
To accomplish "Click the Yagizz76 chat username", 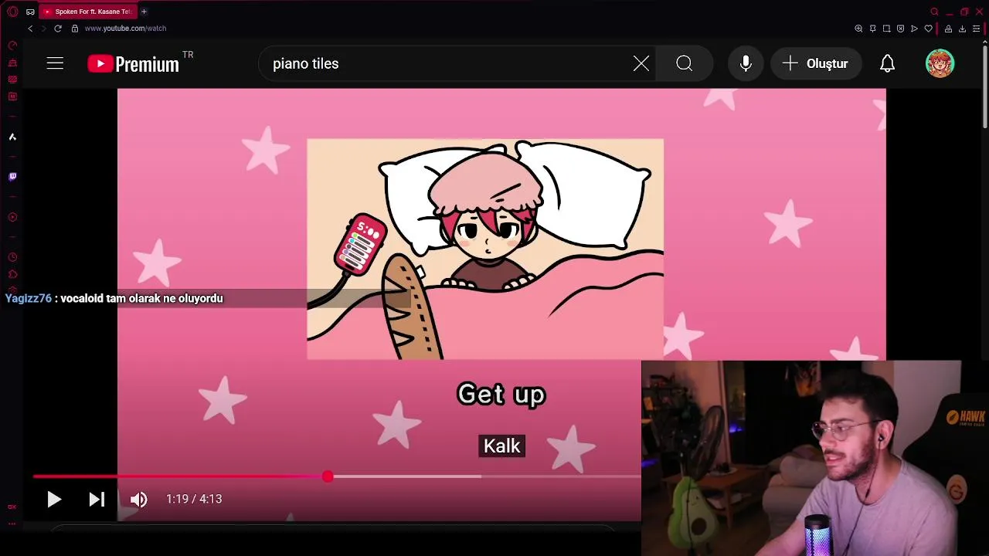I will point(28,298).
